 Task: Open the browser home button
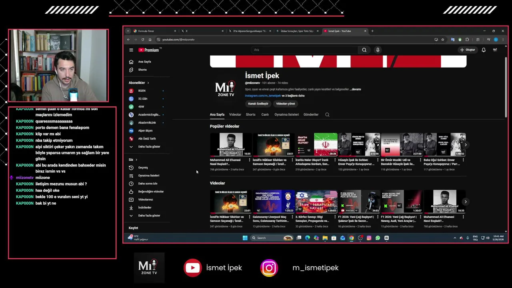(150, 40)
